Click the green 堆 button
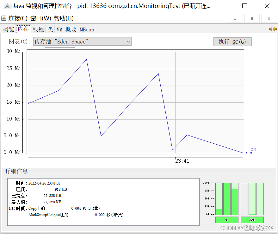278x234 pixels. (x=227, y=220)
